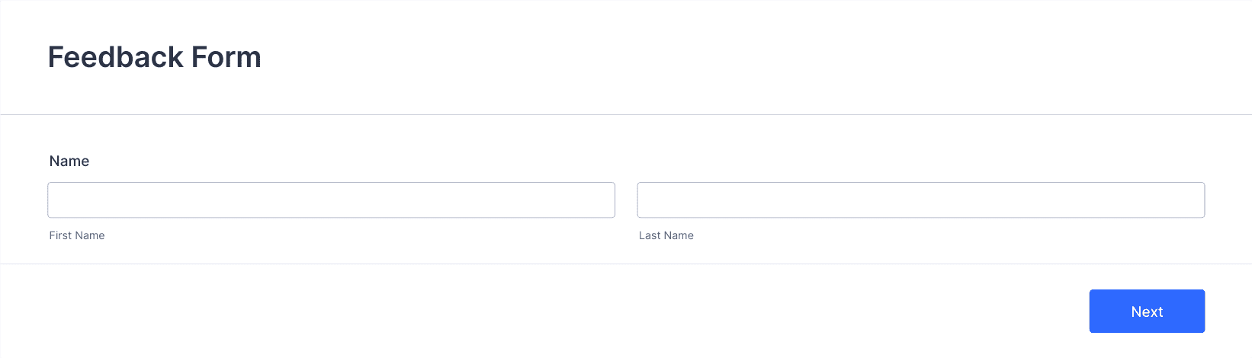Click the Last Name input field
Screen dimensions: 1252x358
click(x=921, y=200)
